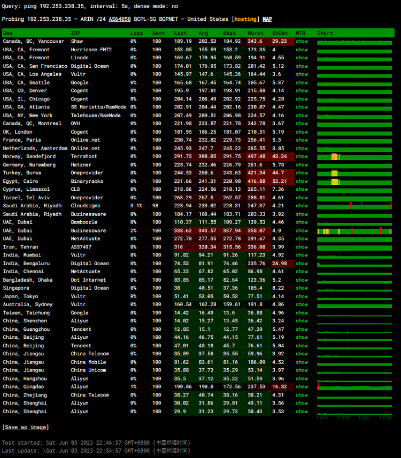401x458 pixels.
Task: Show MTR for Linode Fremont row
Action: [302, 58]
